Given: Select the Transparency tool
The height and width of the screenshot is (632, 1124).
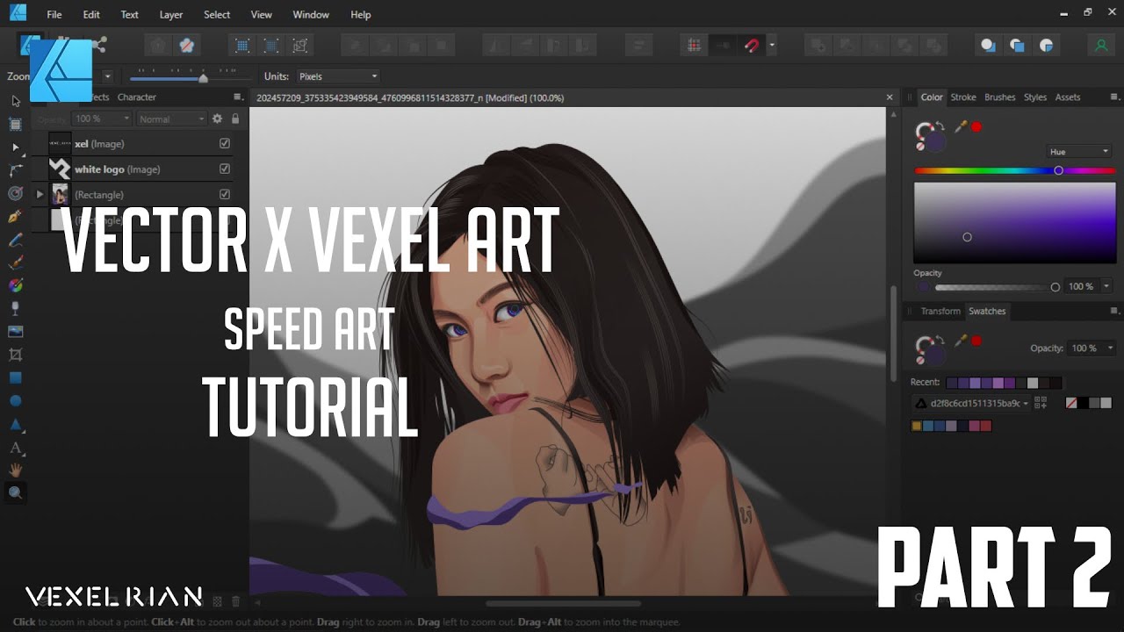Looking at the screenshot, I should (x=15, y=308).
